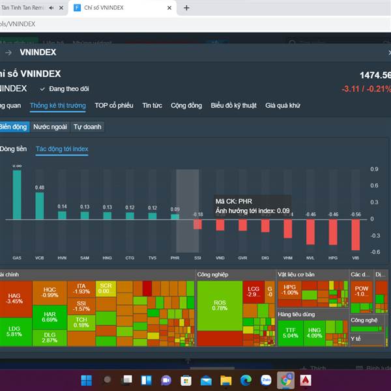
Task: Click the Hàng tiêu dùng sector header
Action: 313,315
